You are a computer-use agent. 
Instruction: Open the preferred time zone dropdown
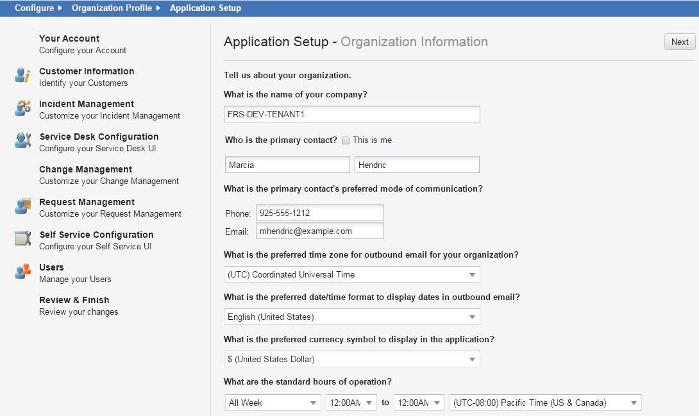pyautogui.click(x=351, y=274)
